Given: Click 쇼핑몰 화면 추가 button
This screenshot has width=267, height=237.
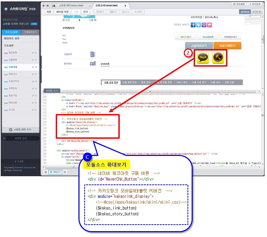Looking at the screenshot, I should click(20, 130).
